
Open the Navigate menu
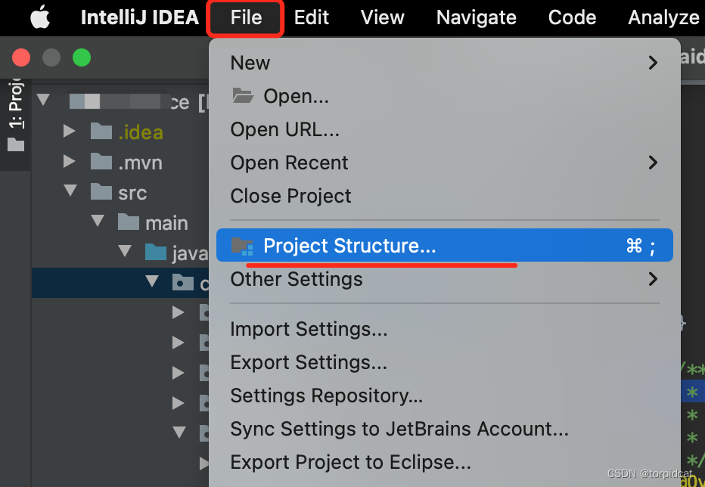point(476,17)
